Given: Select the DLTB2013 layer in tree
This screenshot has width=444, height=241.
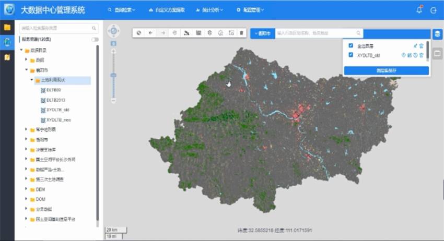Looking at the screenshot, I should coord(55,100).
